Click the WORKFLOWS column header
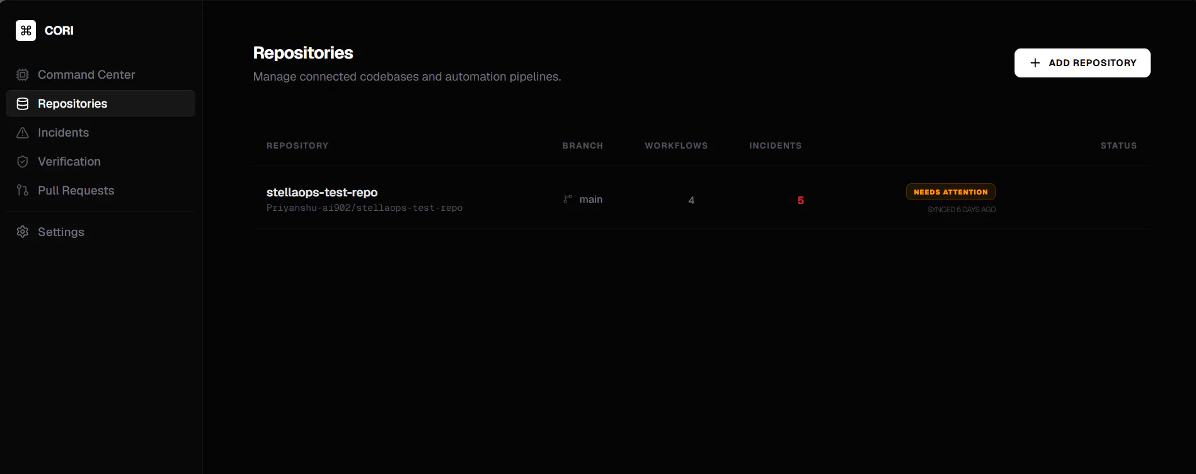 (x=676, y=145)
